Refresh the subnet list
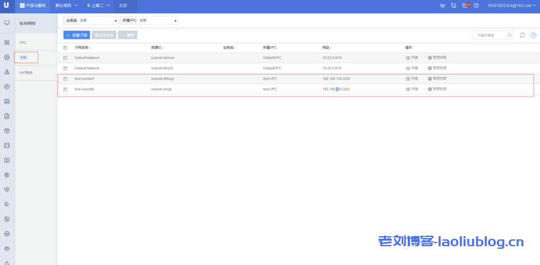The height and width of the screenshot is (265, 540). point(522,35)
